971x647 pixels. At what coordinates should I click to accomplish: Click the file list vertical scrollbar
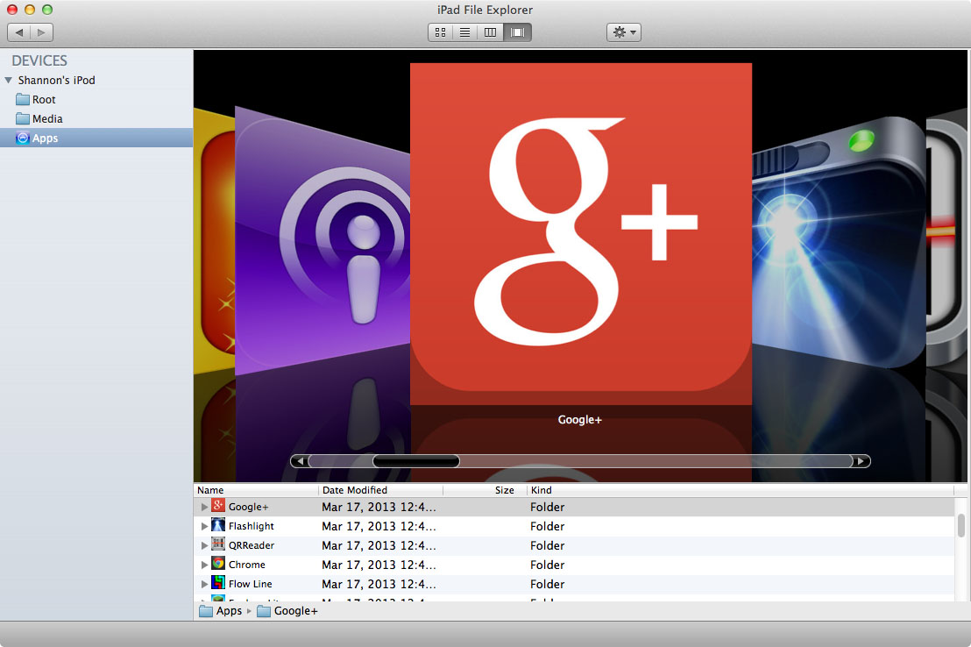[x=961, y=525]
